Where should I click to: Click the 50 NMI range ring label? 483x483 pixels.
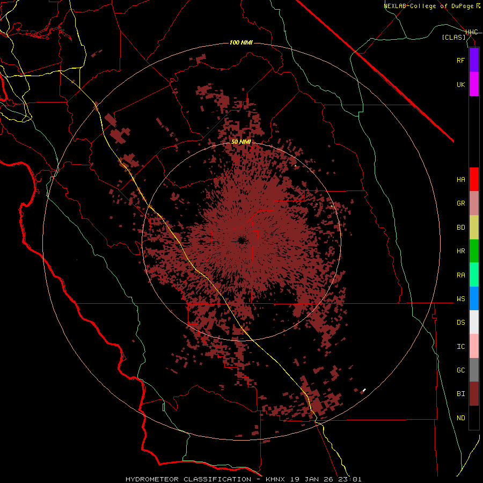click(x=241, y=142)
